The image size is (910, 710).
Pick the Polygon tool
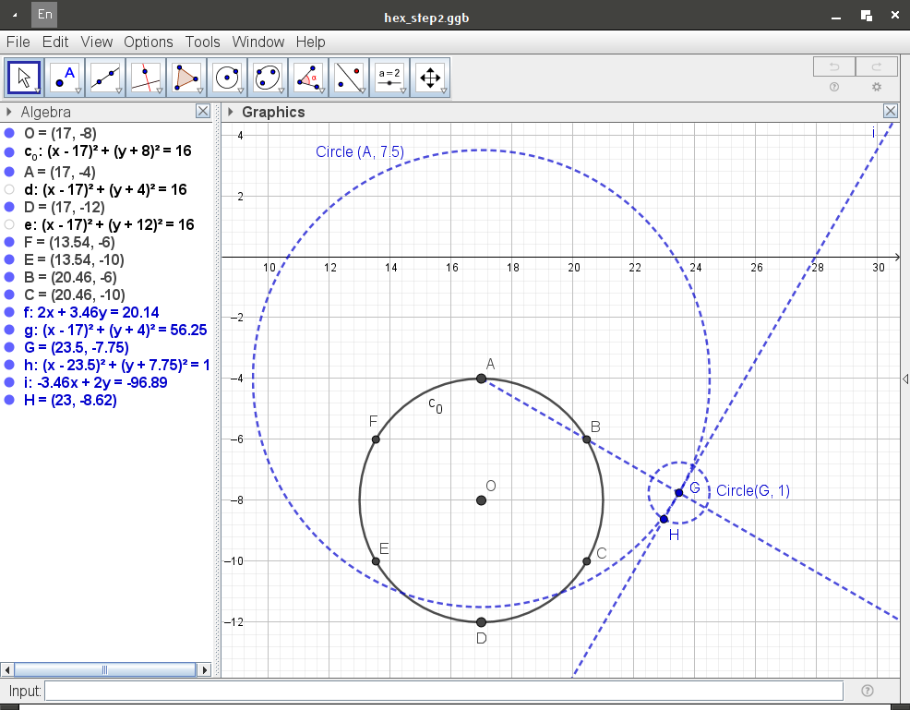point(187,78)
